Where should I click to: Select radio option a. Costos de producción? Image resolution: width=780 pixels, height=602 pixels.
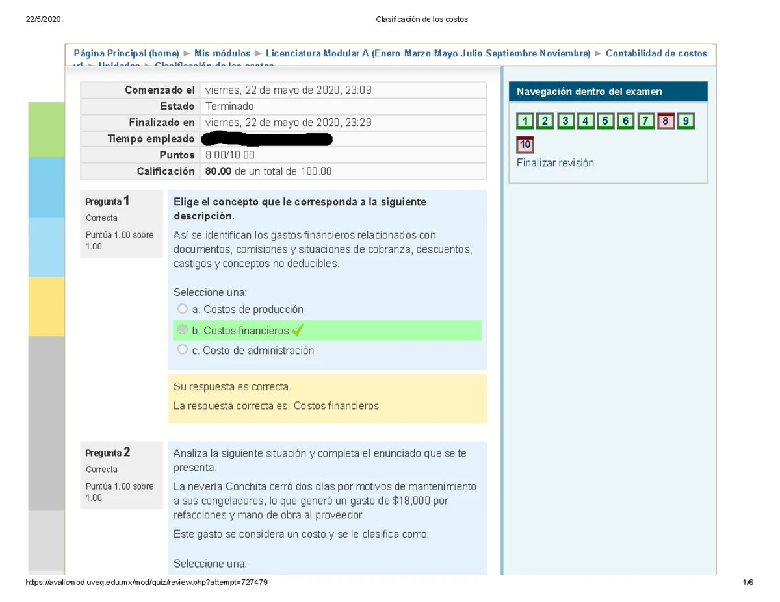[182, 308]
